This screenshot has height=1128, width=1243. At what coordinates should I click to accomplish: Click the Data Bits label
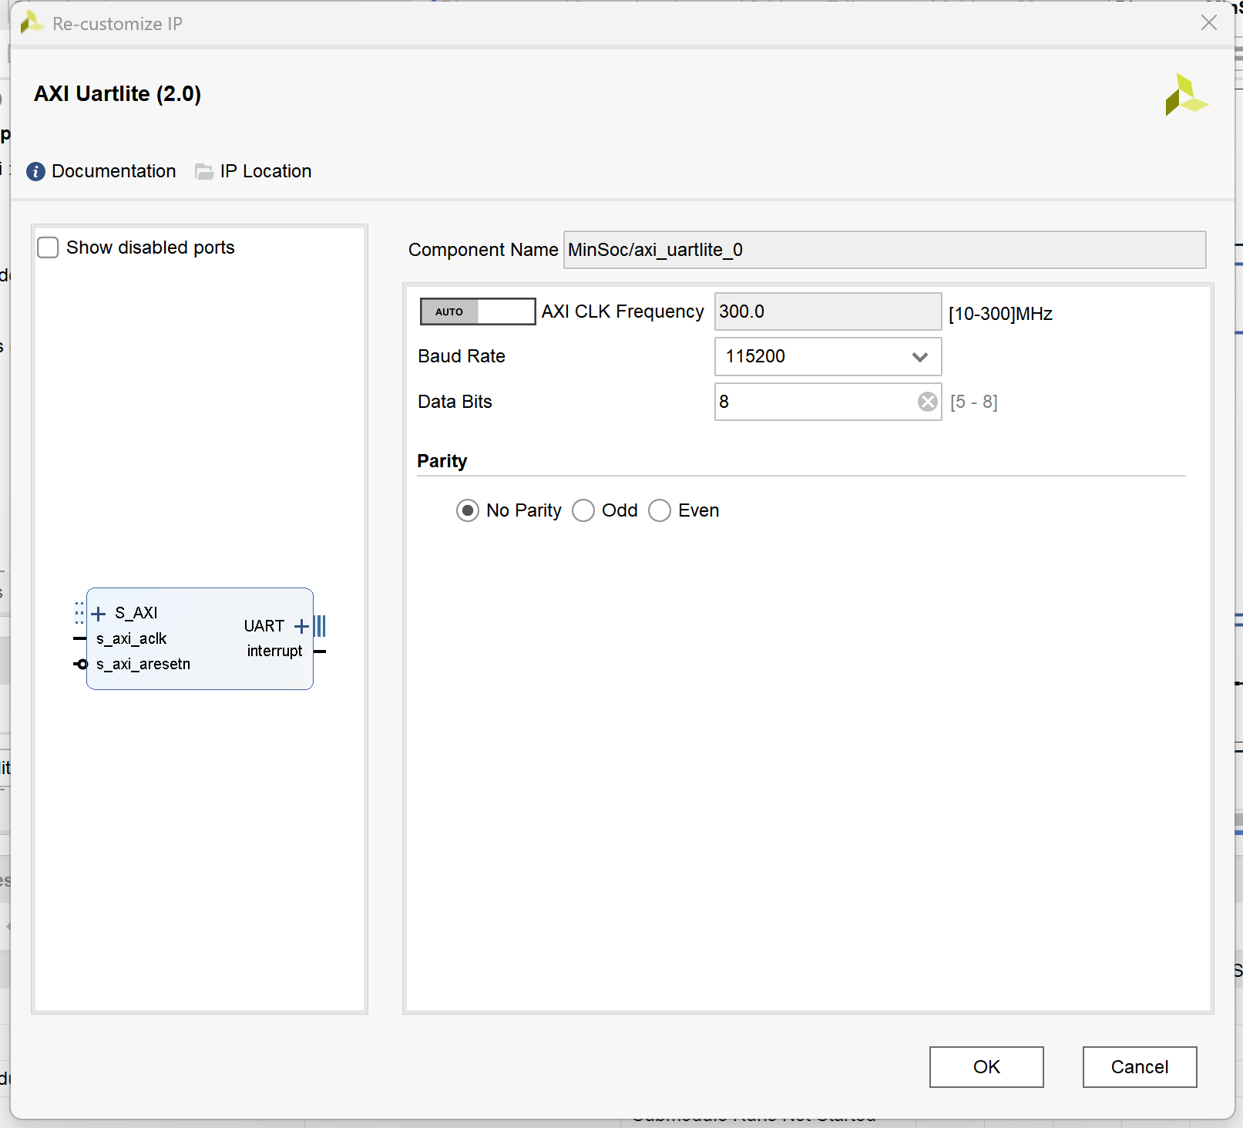[455, 402]
